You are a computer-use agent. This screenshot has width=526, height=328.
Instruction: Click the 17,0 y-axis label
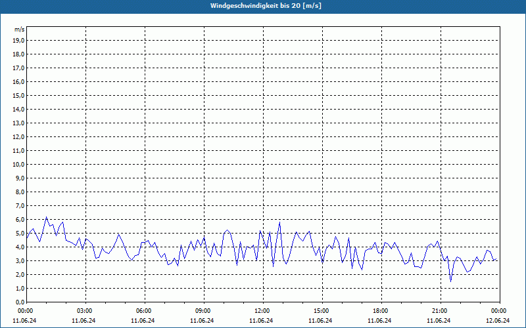[18, 68]
